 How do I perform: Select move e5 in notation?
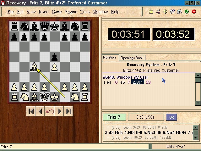[x=122, y=82]
